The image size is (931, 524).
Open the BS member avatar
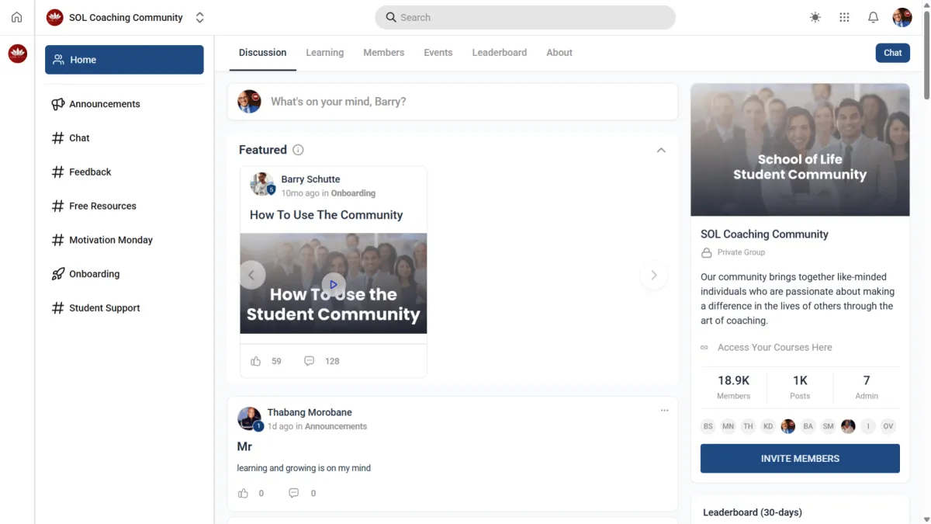[x=708, y=426]
